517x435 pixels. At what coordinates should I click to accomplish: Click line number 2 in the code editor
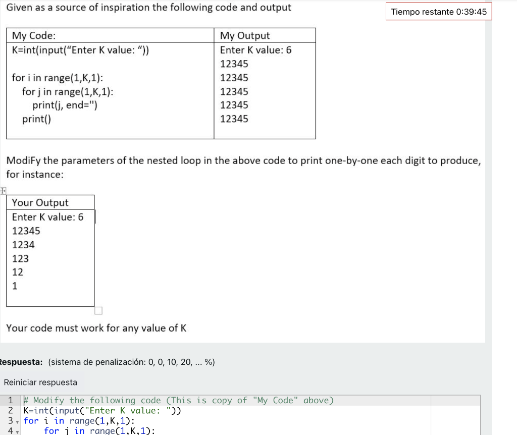(x=11, y=410)
